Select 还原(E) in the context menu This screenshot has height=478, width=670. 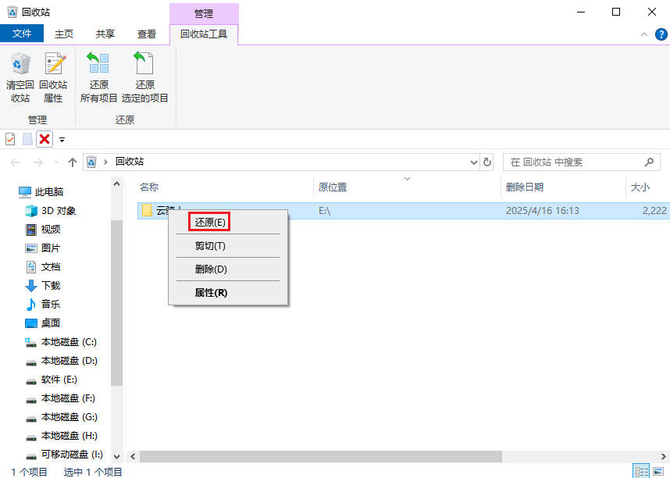pyautogui.click(x=210, y=223)
